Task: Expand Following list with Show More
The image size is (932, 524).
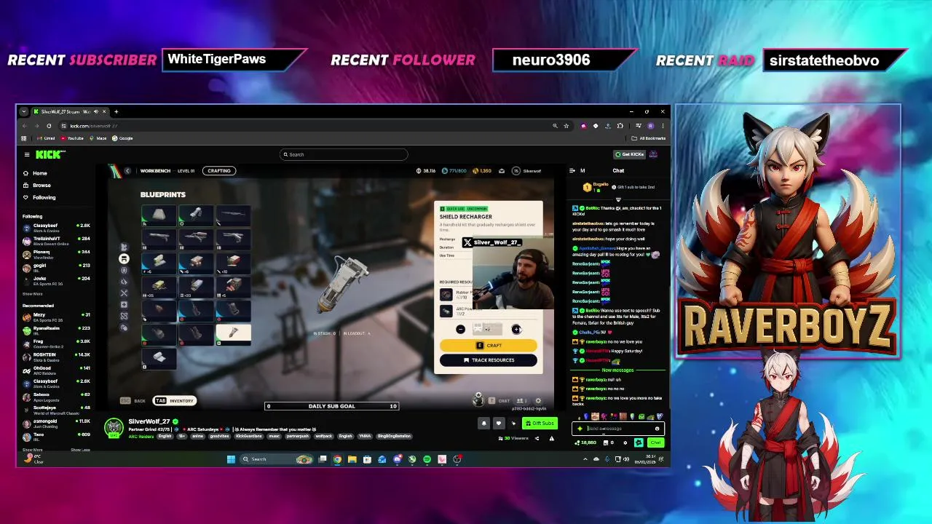Action: (32, 294)
